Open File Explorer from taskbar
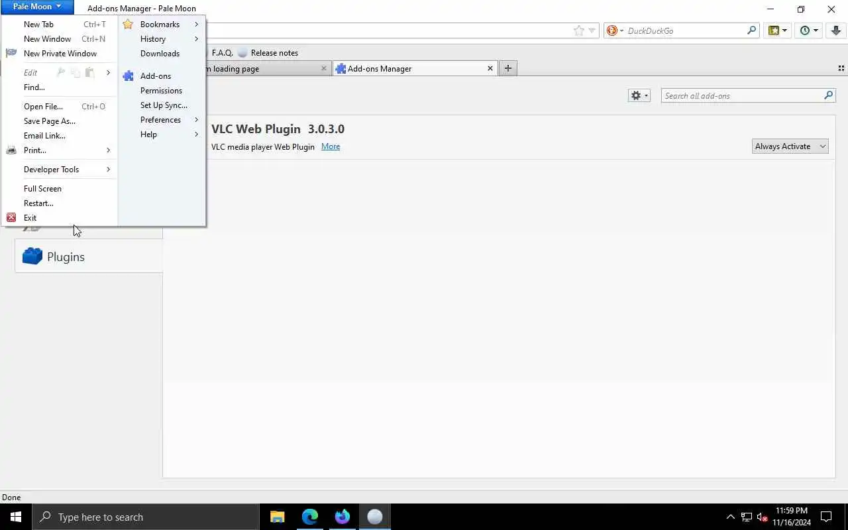 coord(278,517)
